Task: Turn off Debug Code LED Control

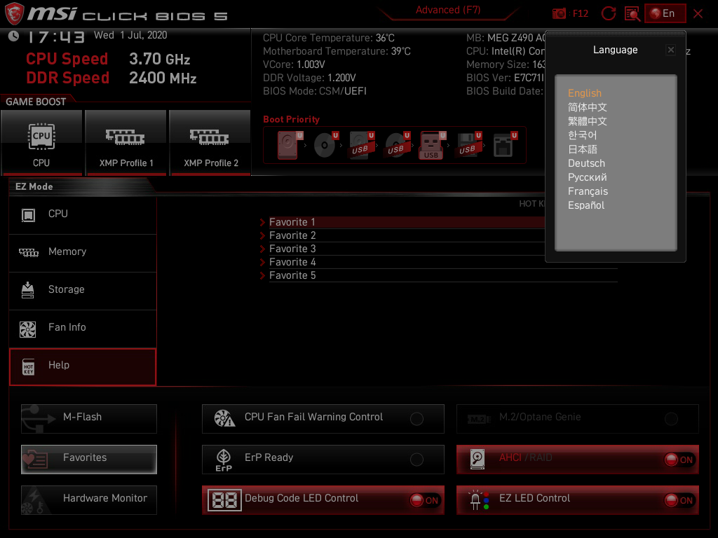Action: (x=425, y=500)
